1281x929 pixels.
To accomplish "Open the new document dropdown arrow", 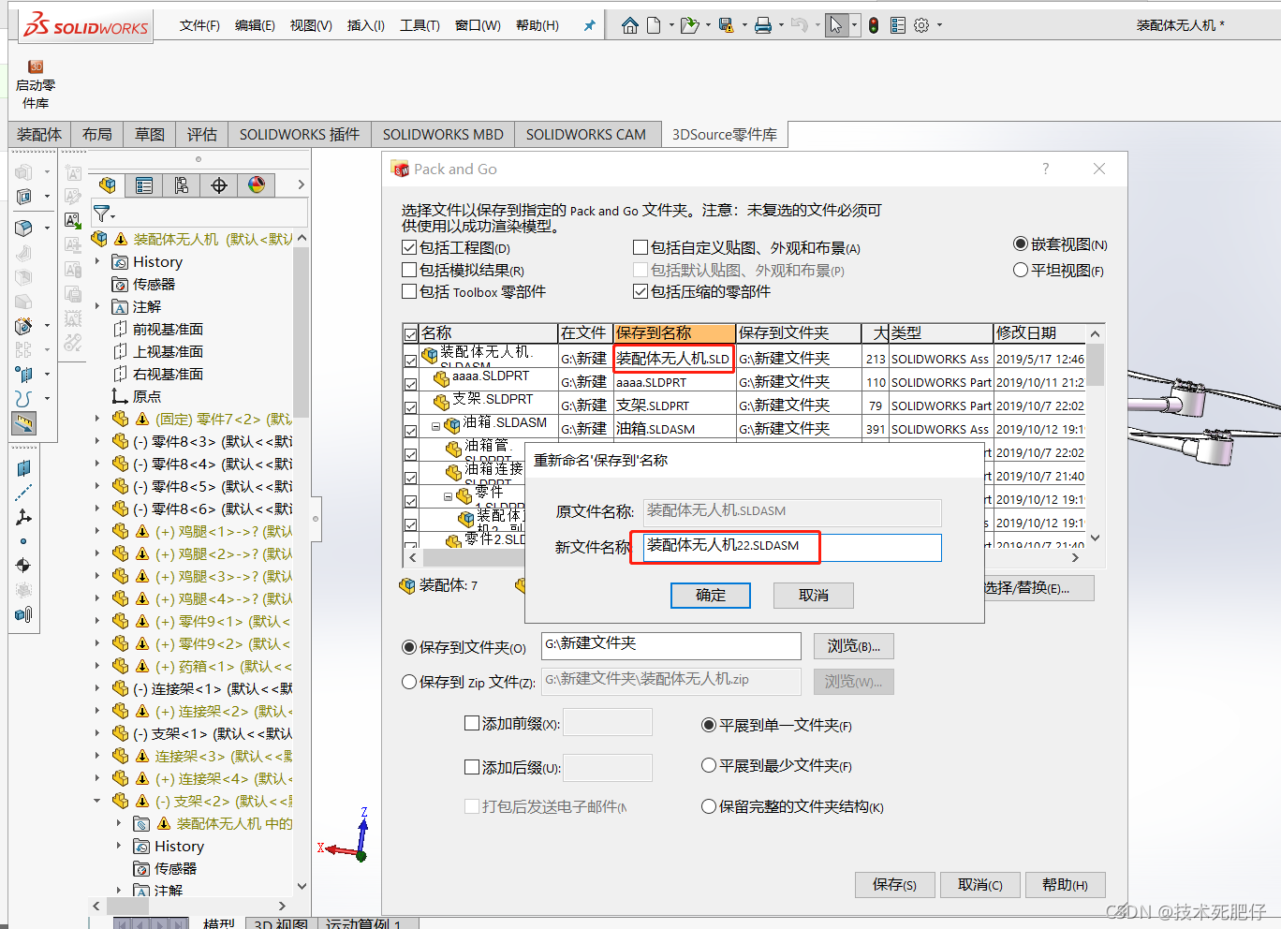I will pyautogui.click(x=671, y=25).
